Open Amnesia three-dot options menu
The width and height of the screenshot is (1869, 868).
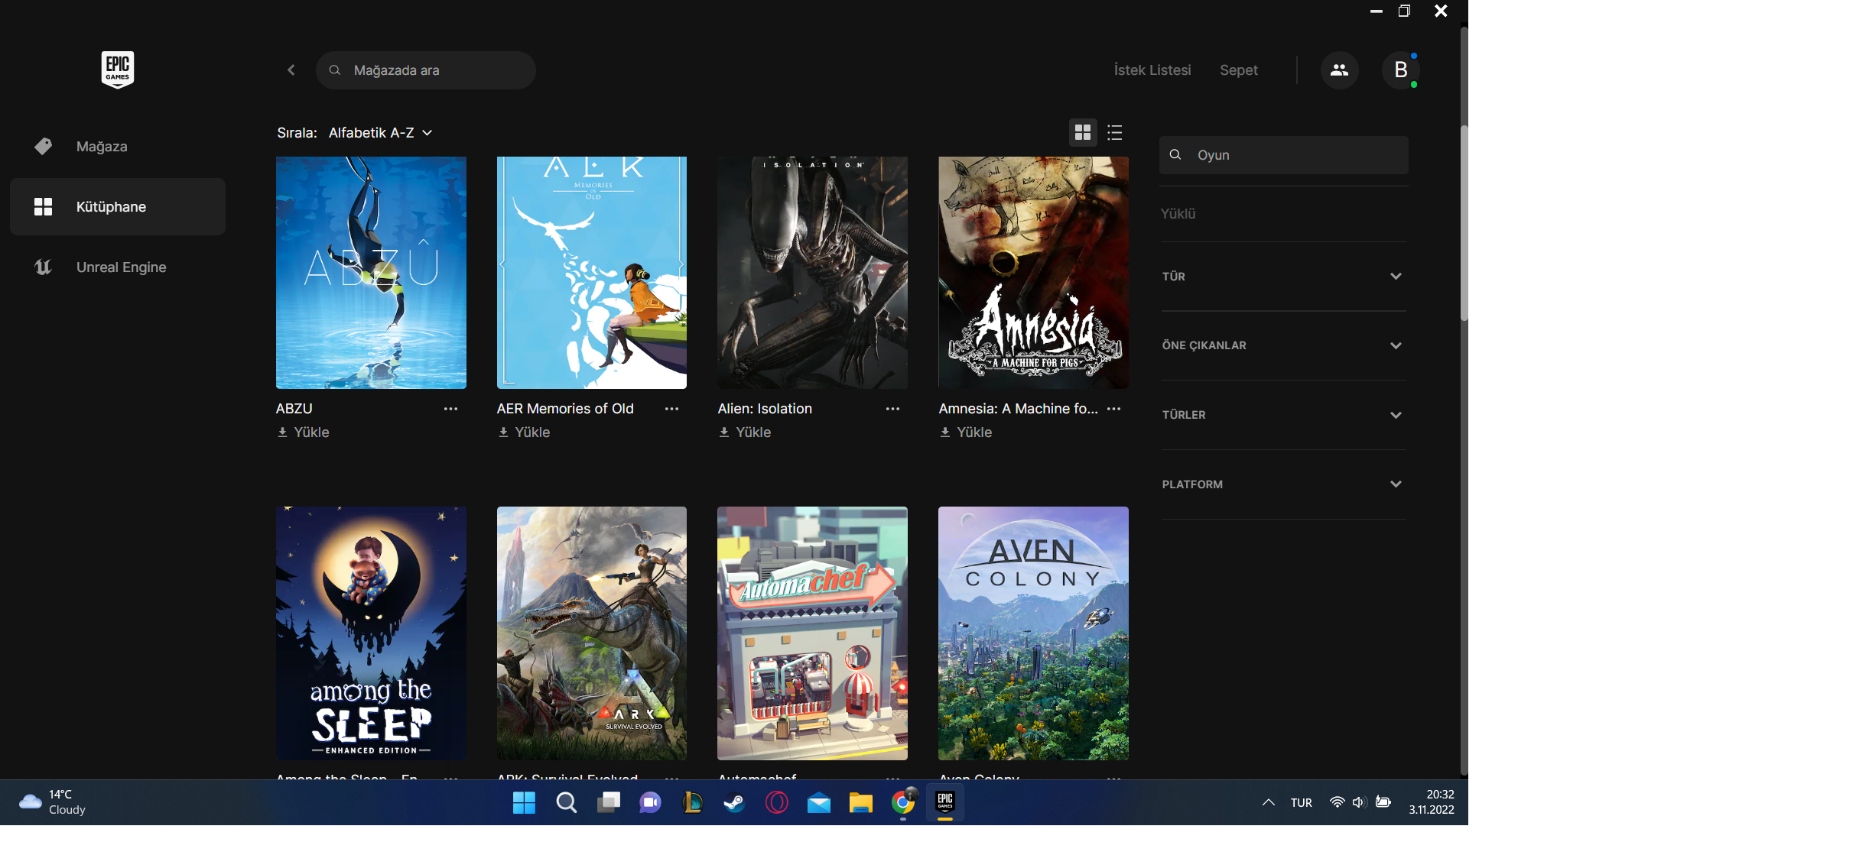1114,409
